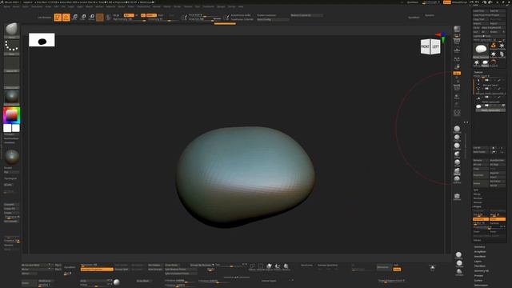This screenshot has width=512, height=288.
Task: Open the Material menu
Action: pyautogui.click(x=110, y=6)
